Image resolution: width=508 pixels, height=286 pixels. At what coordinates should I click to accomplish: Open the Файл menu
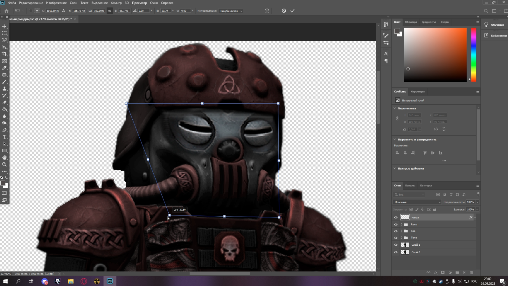[12, 3]
